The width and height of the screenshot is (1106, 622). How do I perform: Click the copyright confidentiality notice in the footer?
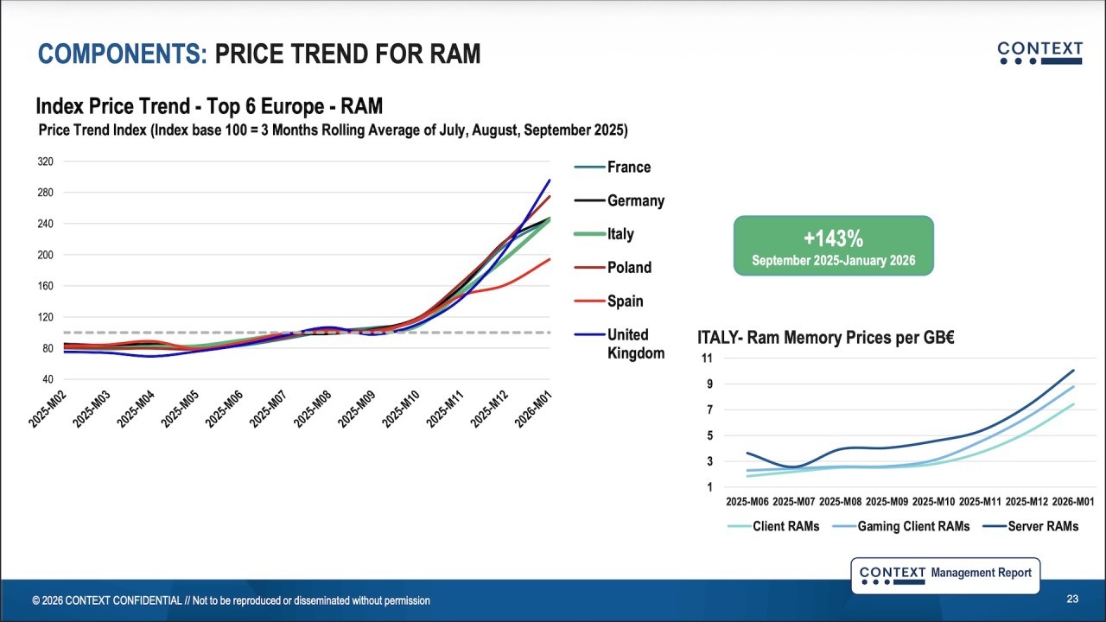pyautogui.click(x=231, y=600)
